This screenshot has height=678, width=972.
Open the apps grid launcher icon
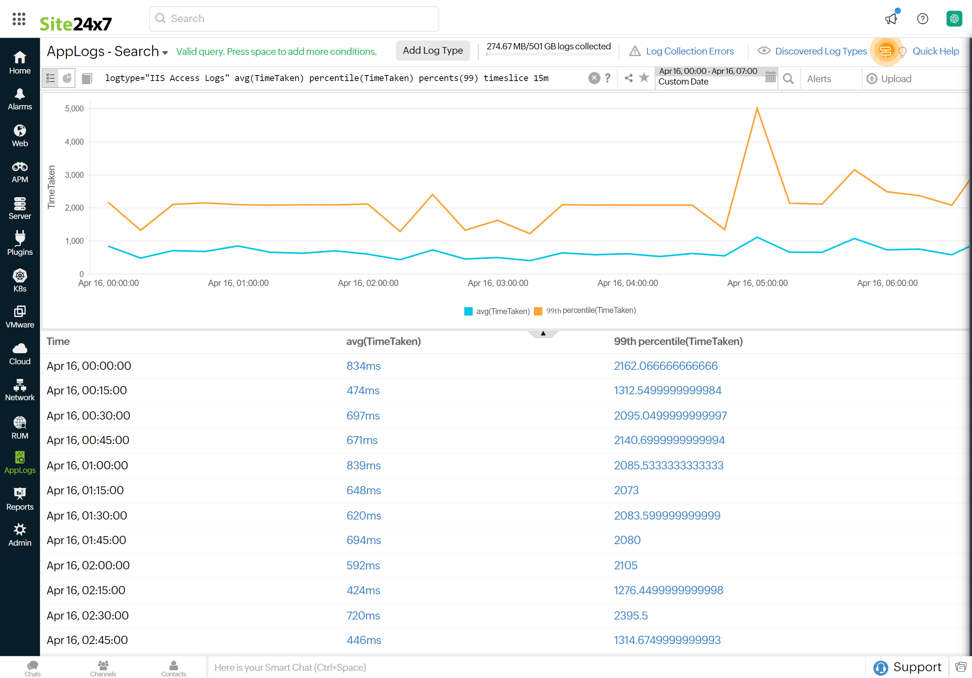pyautogui.click(x=19, y=19)
